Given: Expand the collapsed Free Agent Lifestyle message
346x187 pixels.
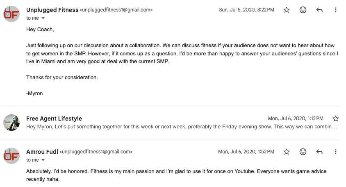Looking at the screenshot, I should pyautogui.click(x=181, y=126).
